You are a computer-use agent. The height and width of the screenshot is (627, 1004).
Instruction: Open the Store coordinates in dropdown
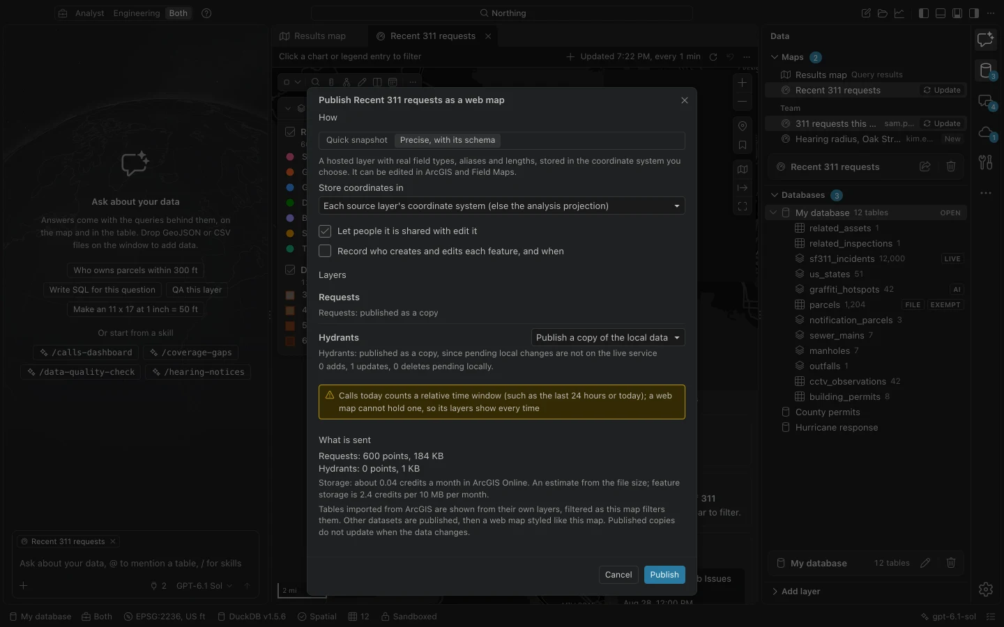502,206
